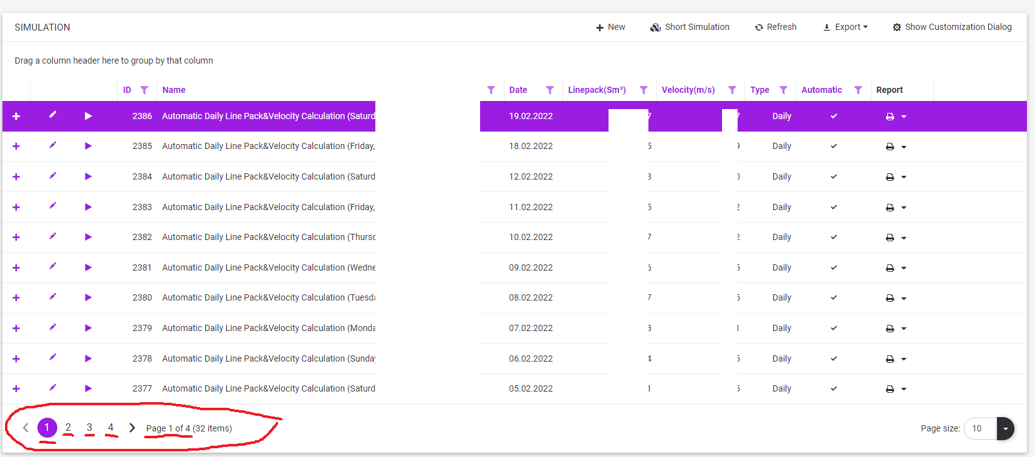Open the filter icon on Date column

coord(549,90)
